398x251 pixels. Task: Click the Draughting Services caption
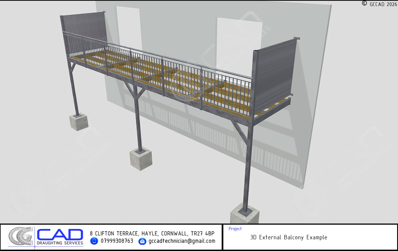pyautogui.click(x=60, y=243)
